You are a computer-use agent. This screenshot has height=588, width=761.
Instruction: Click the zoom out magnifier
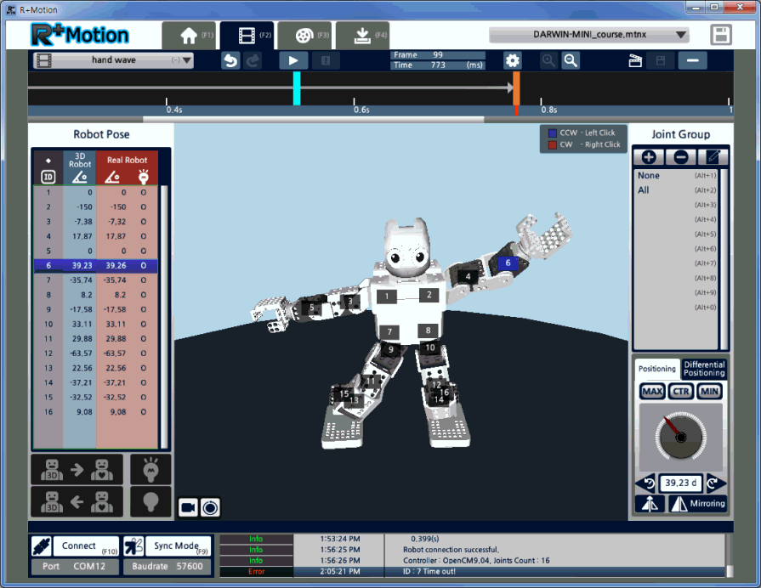click(x=571, y=60)
